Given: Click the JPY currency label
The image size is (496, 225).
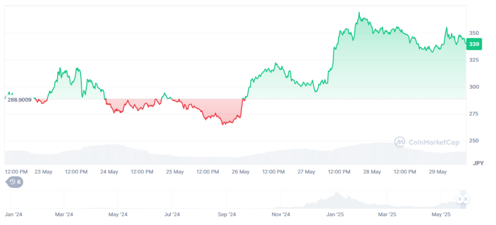Looking at the screenshot, I should coord(479,163).
